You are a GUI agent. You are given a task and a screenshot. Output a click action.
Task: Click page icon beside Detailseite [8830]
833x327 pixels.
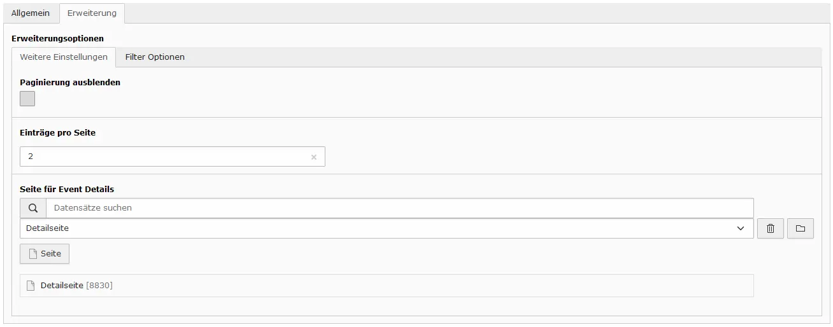(x=31, y=286)
